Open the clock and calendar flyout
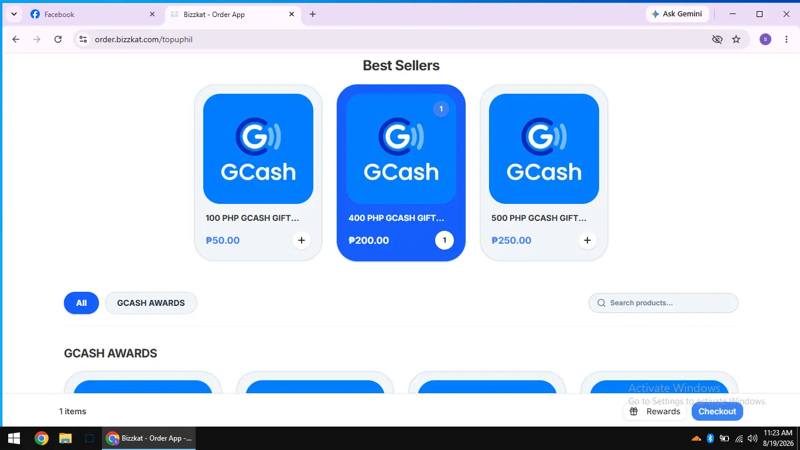 [x=778, y=438]
